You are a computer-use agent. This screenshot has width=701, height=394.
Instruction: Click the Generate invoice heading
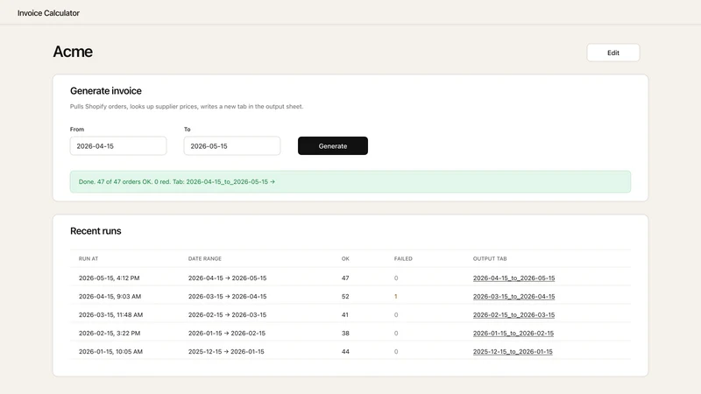pyautogui.click(x=106, y=91)
